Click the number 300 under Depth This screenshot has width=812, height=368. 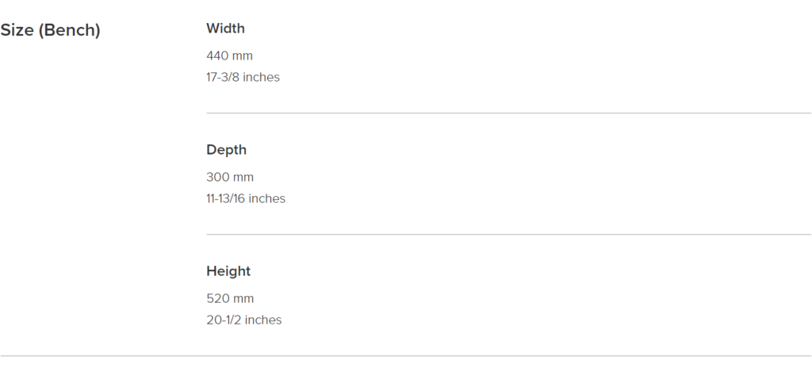(x=218, y=178)
